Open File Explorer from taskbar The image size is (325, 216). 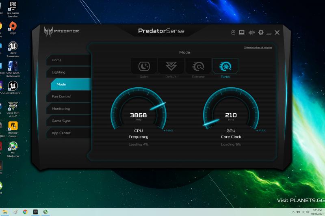(x=5, y=212)
